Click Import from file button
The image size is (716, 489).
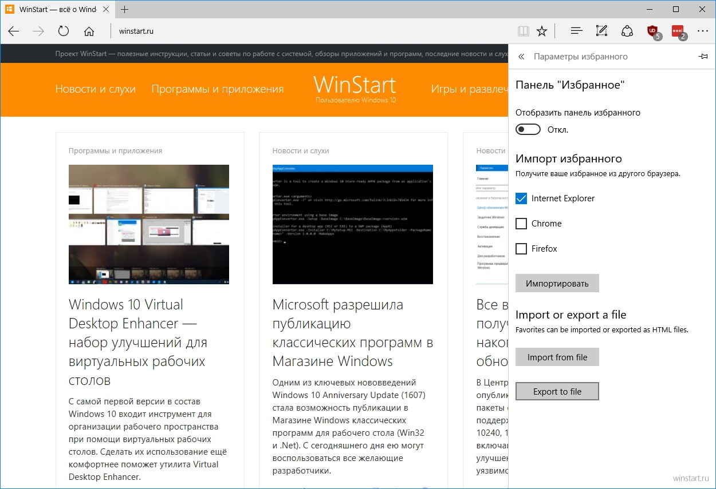557,357
